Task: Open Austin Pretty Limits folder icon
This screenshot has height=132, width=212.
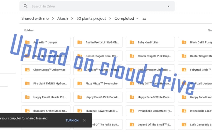Action: [79, 42]
